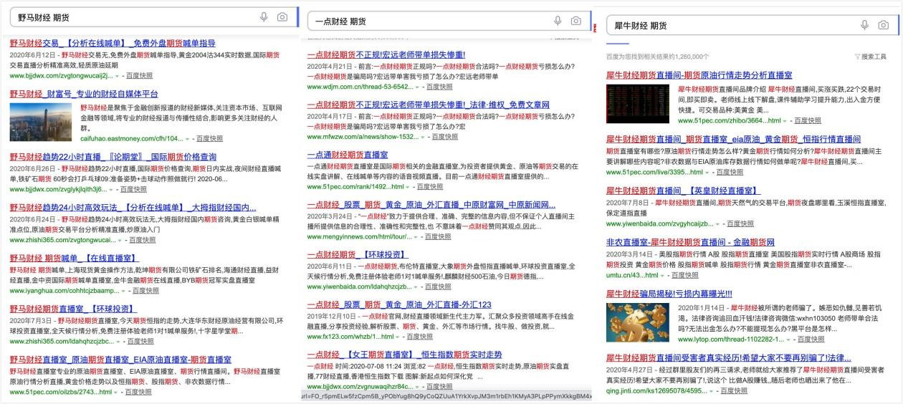
Task: Open result 野马财经_财富号_专业的财经自媒体平台
Action: 85,94
